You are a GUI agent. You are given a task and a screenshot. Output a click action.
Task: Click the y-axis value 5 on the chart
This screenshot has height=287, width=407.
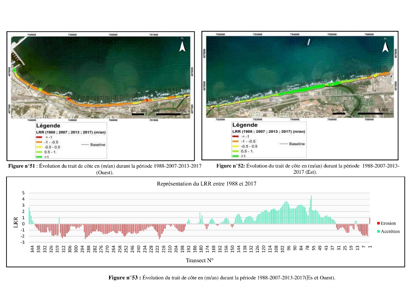tap(23, 193)
